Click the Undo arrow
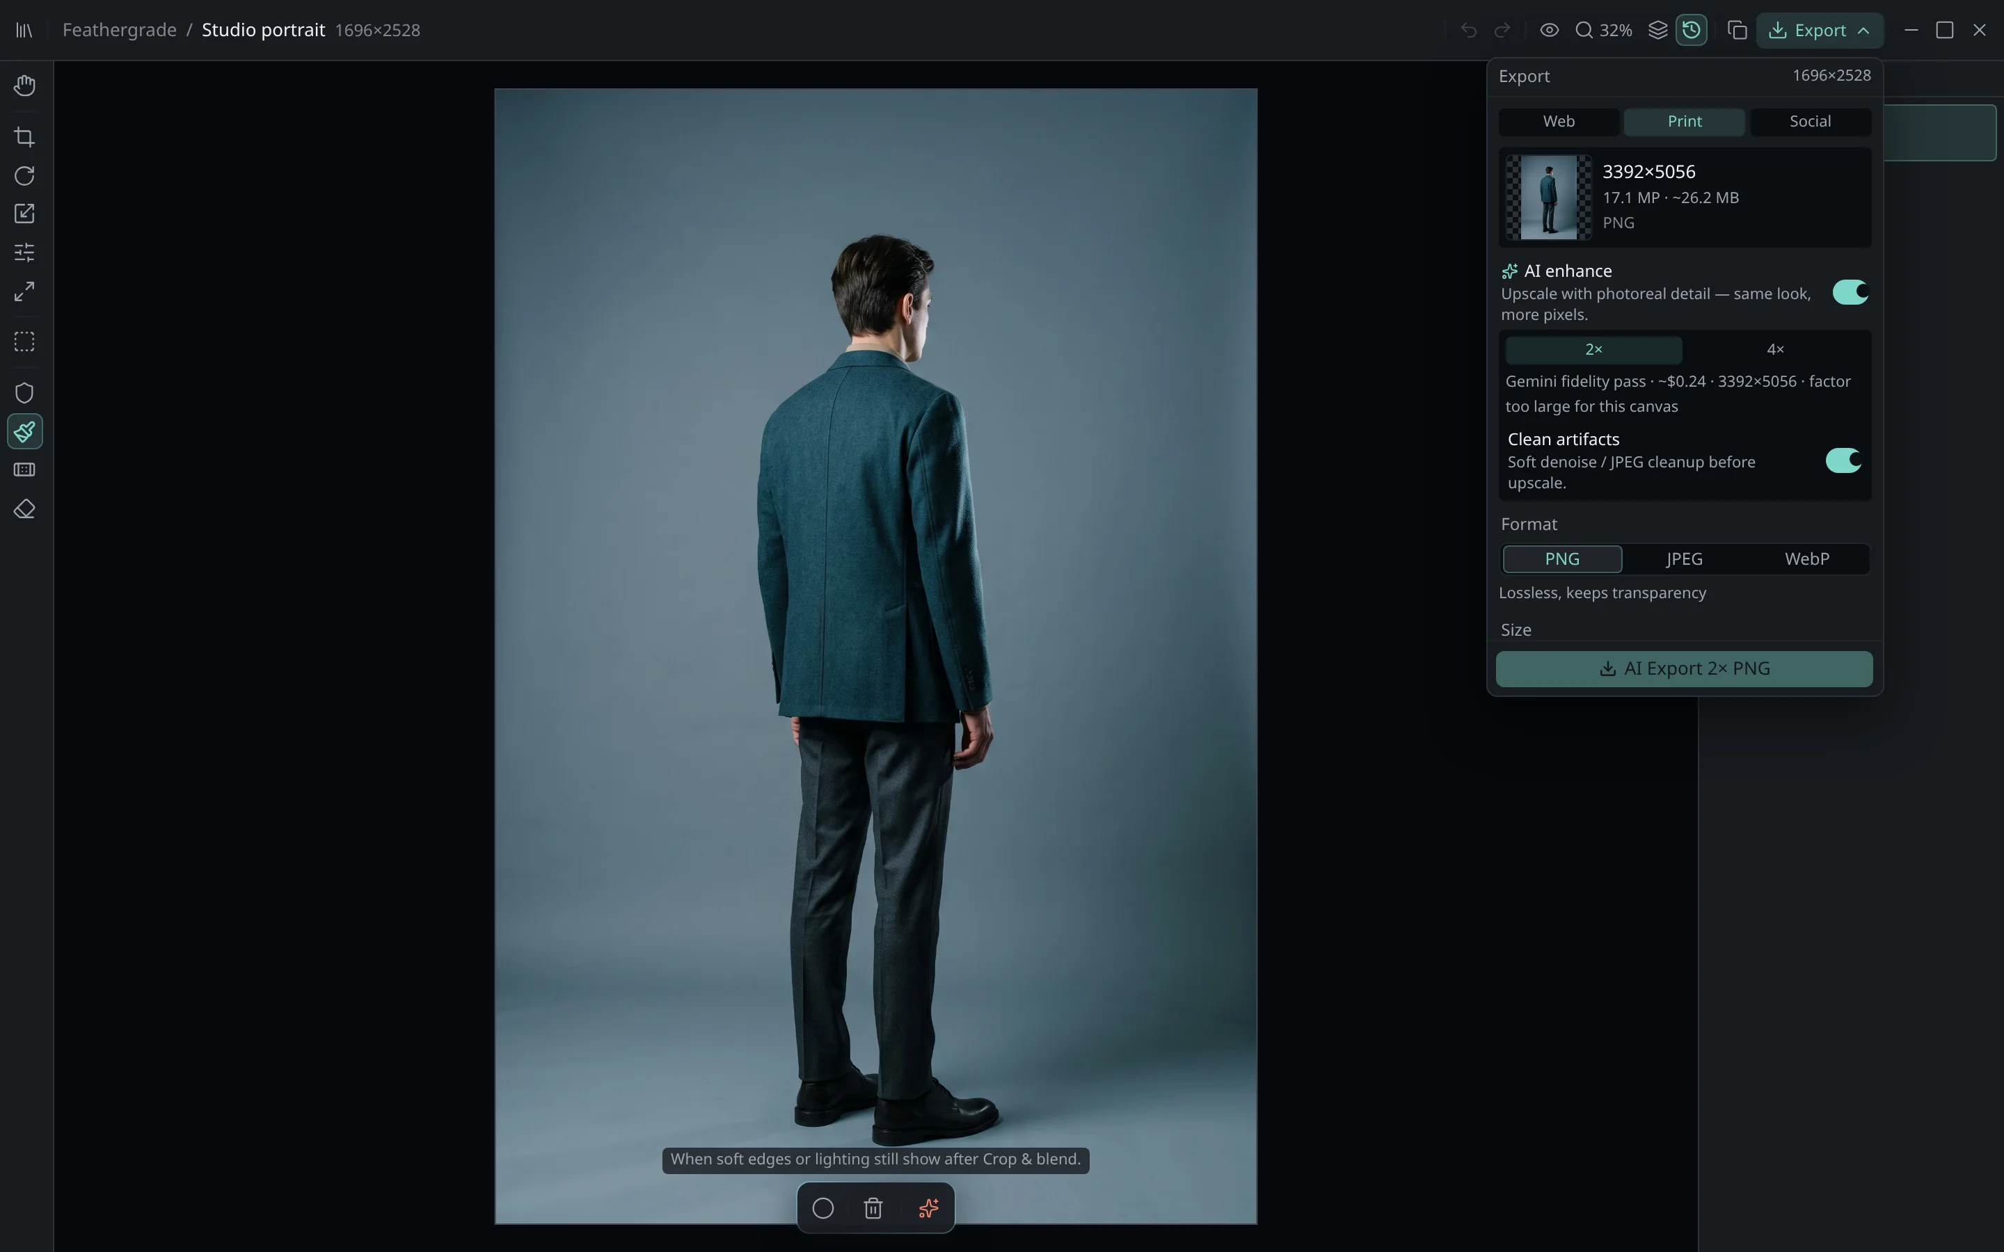The image size is (2004, 1252). click(1468, 31)
